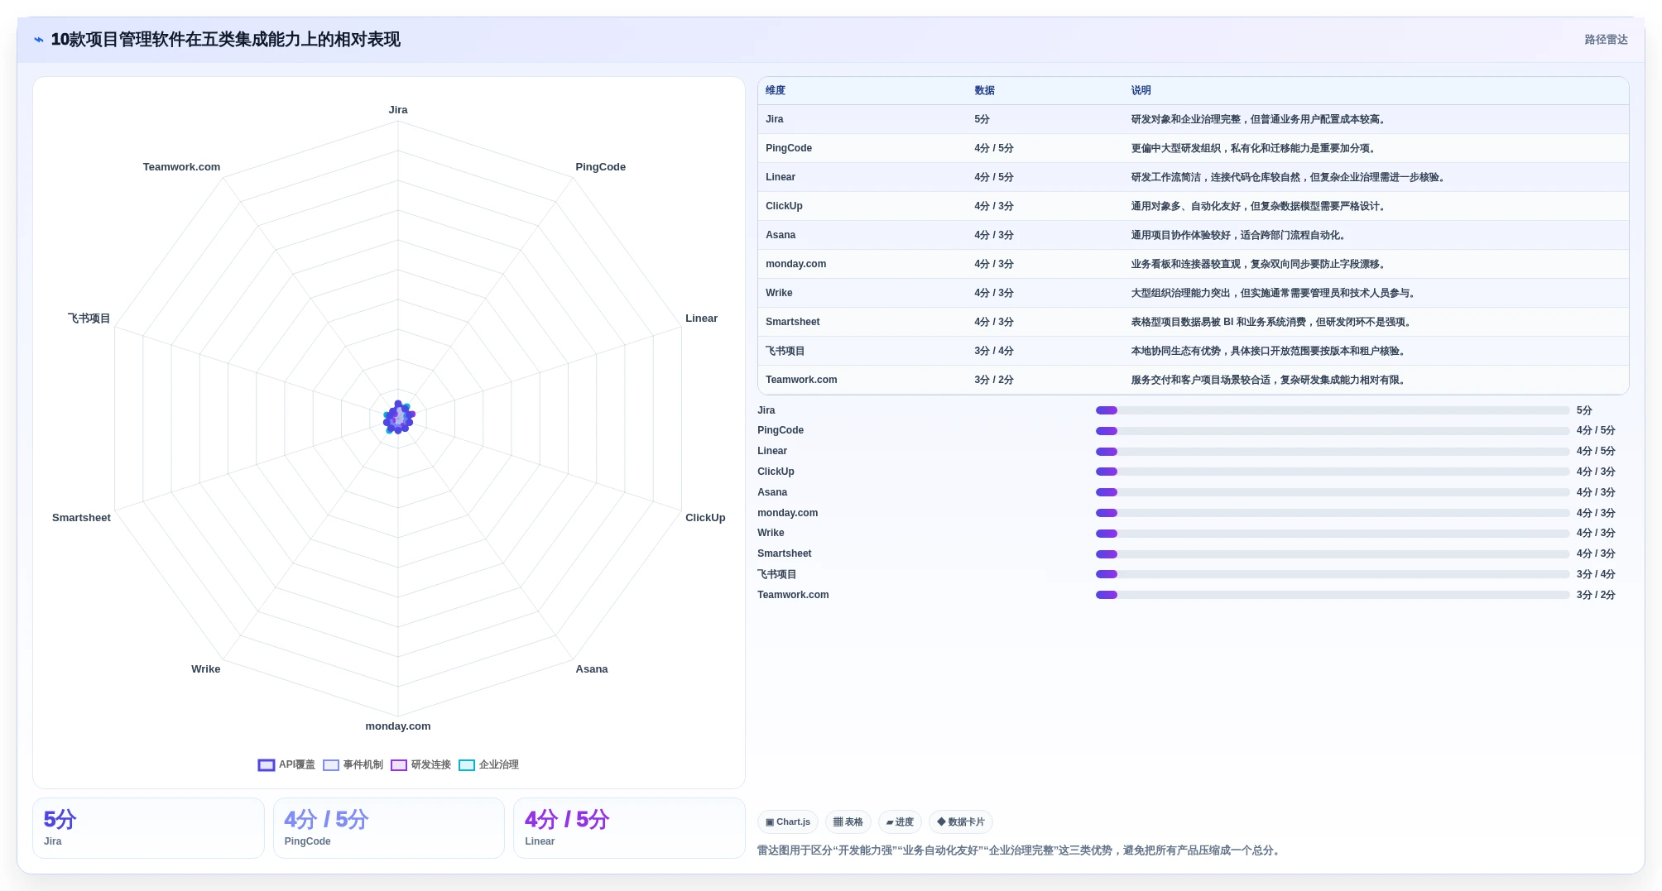Select the 说明 column header
The width and height of the screenshot is (1662, 891).
pos(1141,91)
